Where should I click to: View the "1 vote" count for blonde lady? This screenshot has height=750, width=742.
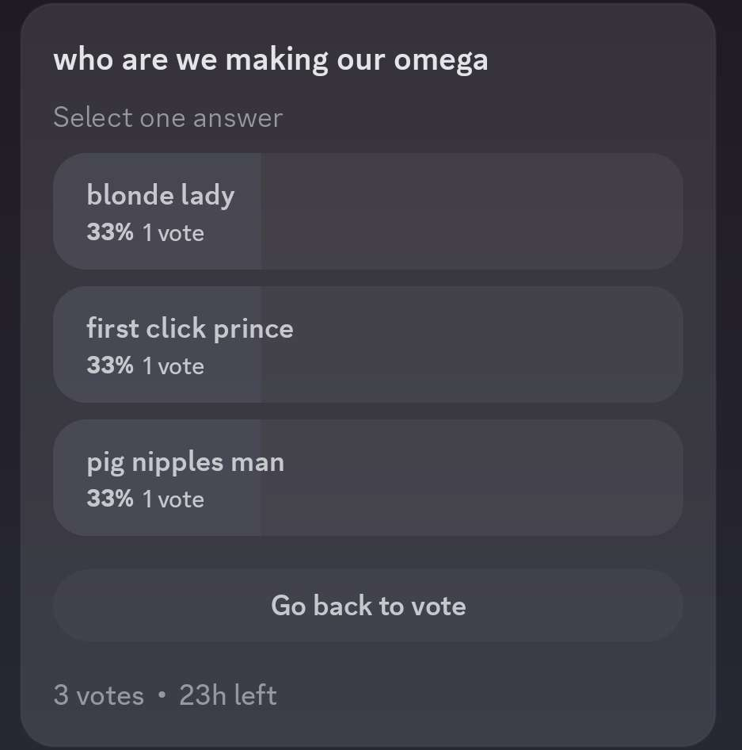pyautogui.click(x=173, y=233)
